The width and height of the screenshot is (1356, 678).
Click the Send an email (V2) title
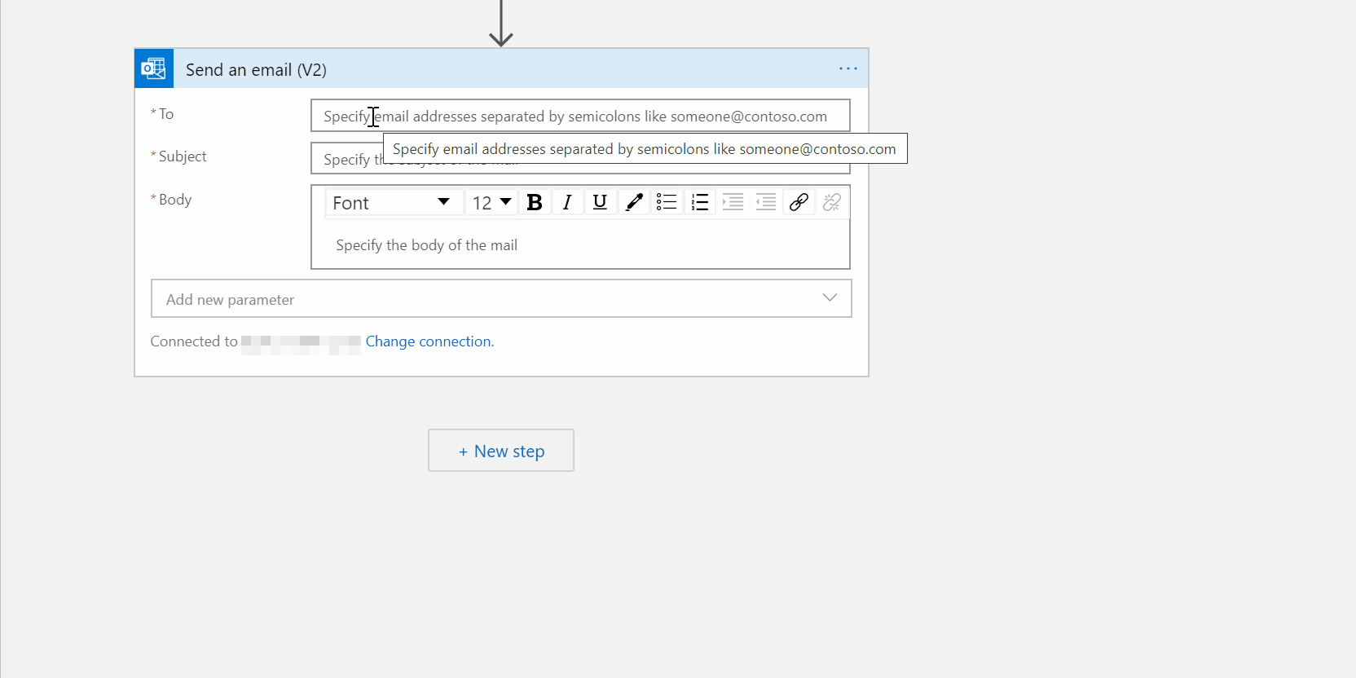pyautogui.click(x=256, y=70)
